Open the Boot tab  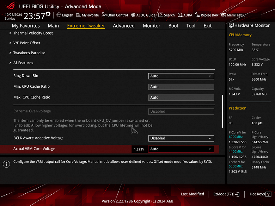(x=173, y=26)
